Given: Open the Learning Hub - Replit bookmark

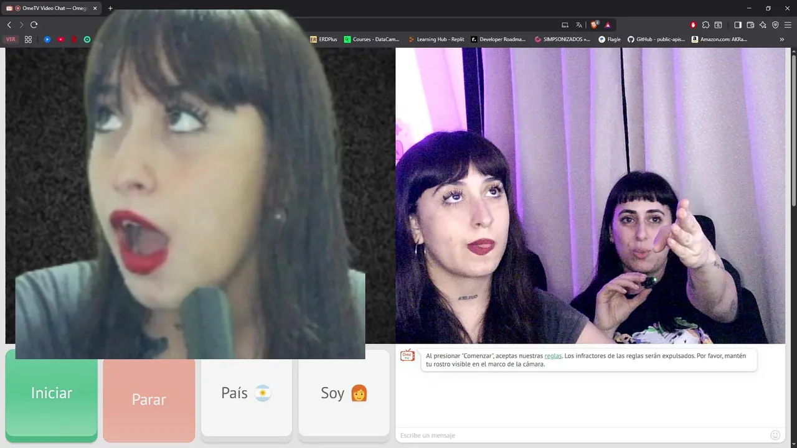Looking at the screenshot, I should (436, 39).
